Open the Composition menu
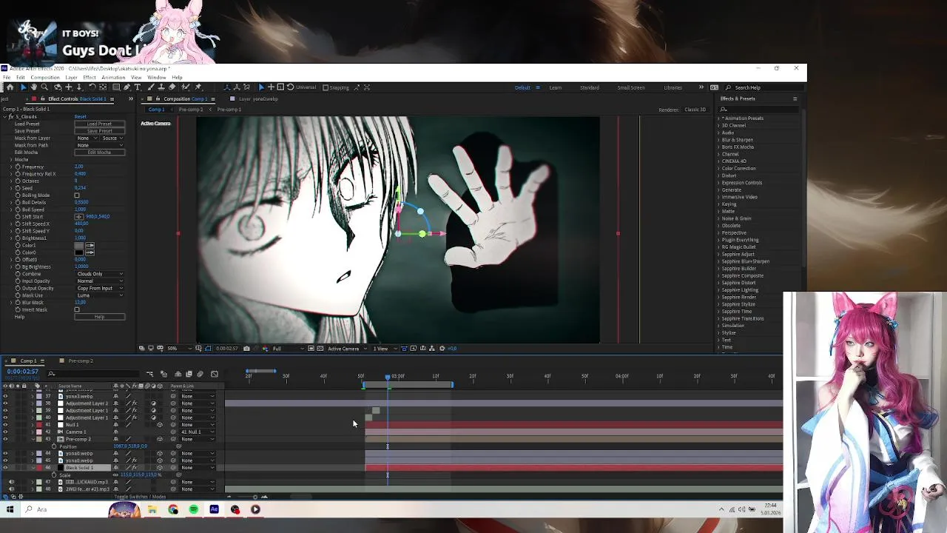Image resolution: width=947 pixels, height=533 pixels. pyautogui.click(x=44, y=78)
